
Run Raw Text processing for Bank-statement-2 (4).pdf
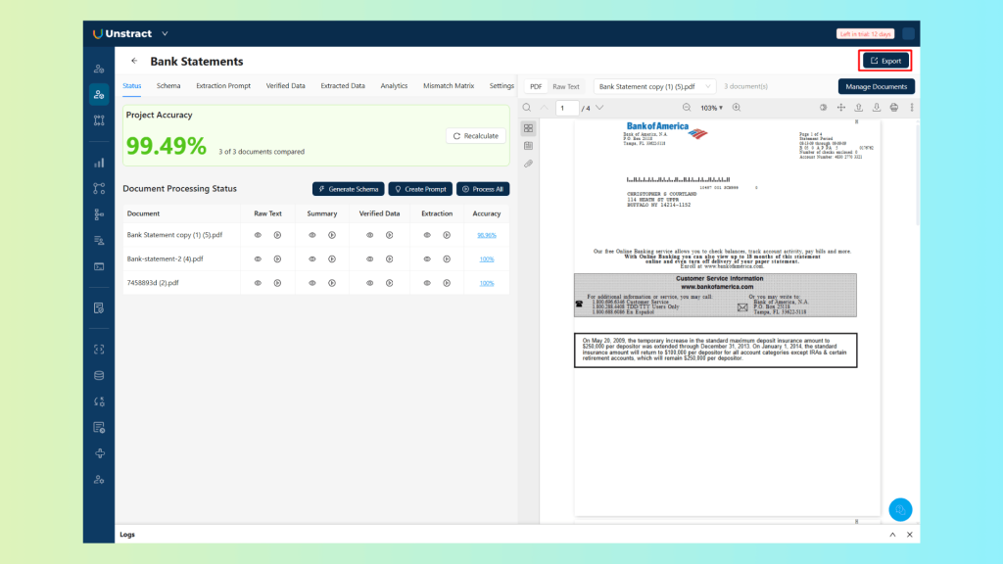[277, 259]
